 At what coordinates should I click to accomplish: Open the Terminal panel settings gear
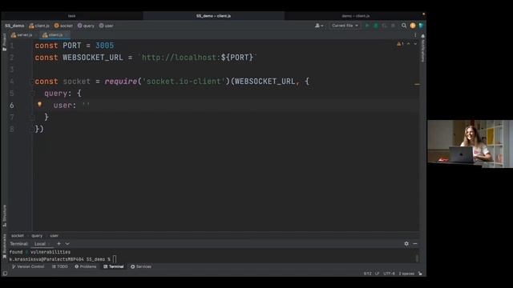[x=406, y=243]
